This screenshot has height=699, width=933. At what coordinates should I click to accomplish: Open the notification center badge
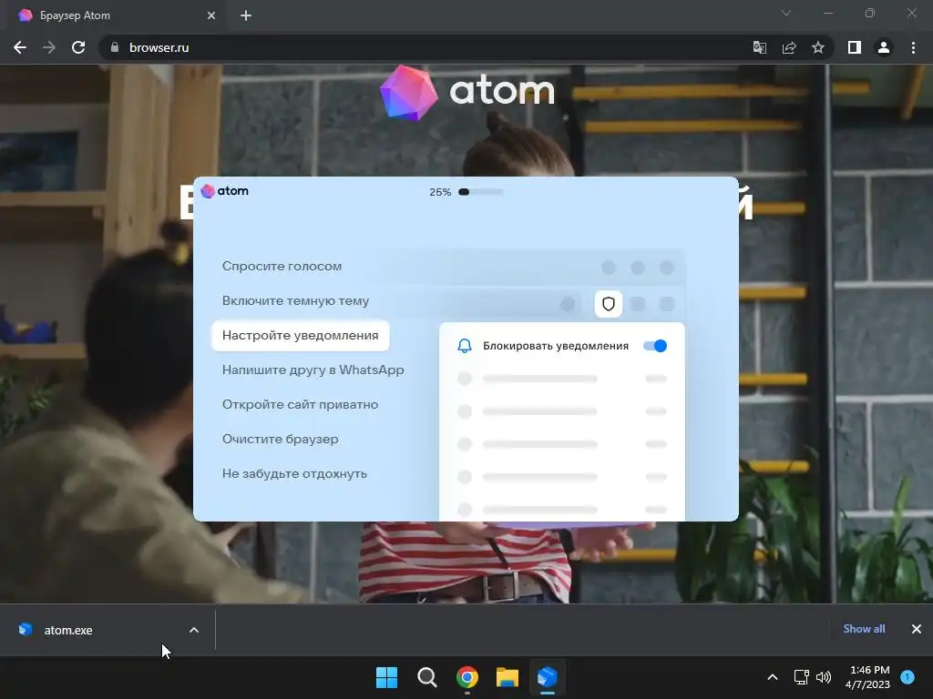907,677
